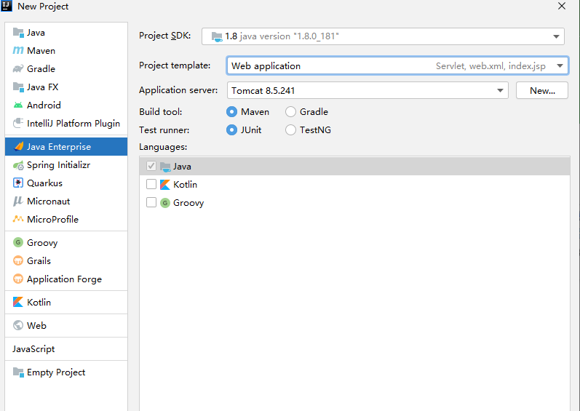Select the MicroProfile icon

click(x=18, y=219)
